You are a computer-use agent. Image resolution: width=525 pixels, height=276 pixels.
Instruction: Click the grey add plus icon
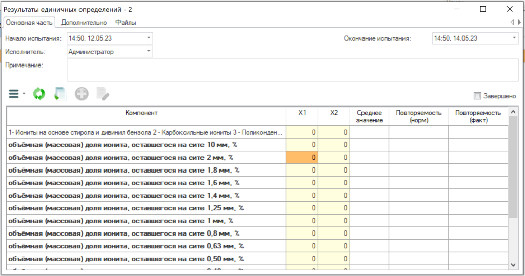[x=82, y=94]
